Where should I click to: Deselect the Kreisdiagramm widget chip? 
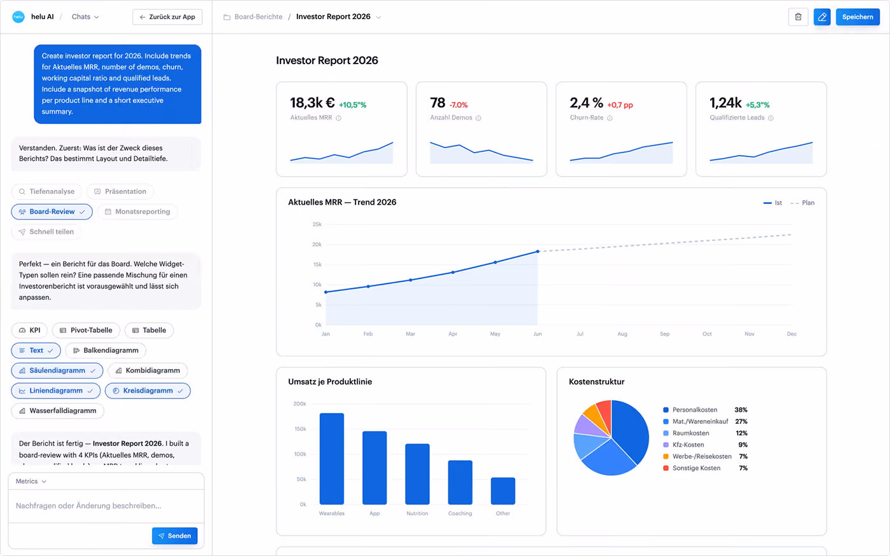[x=147, y=391]
